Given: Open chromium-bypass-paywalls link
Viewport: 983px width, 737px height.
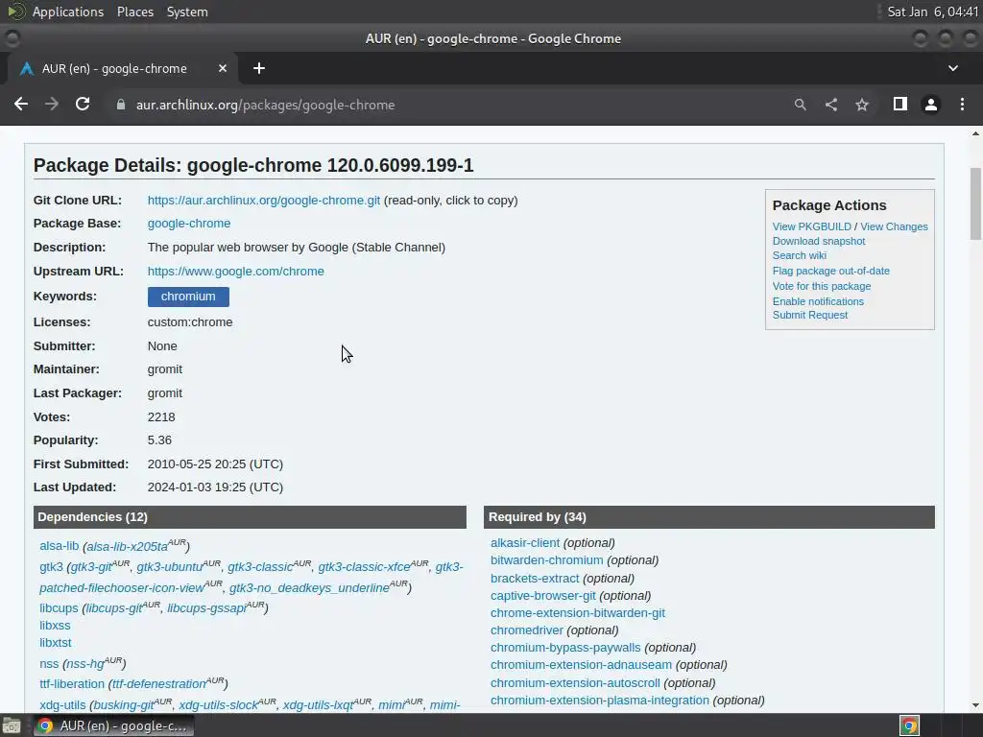Looking at the screenshot, I should pyautogui.click(x=565, y=648).
